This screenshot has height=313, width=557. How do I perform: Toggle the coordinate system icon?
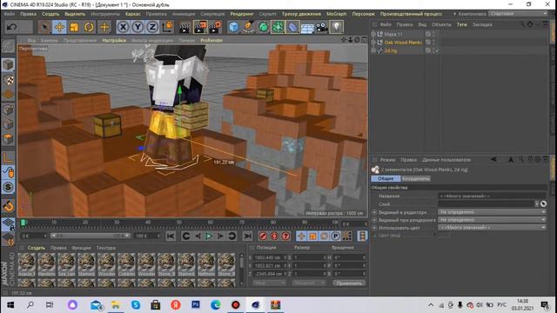[x=168, y=27]
